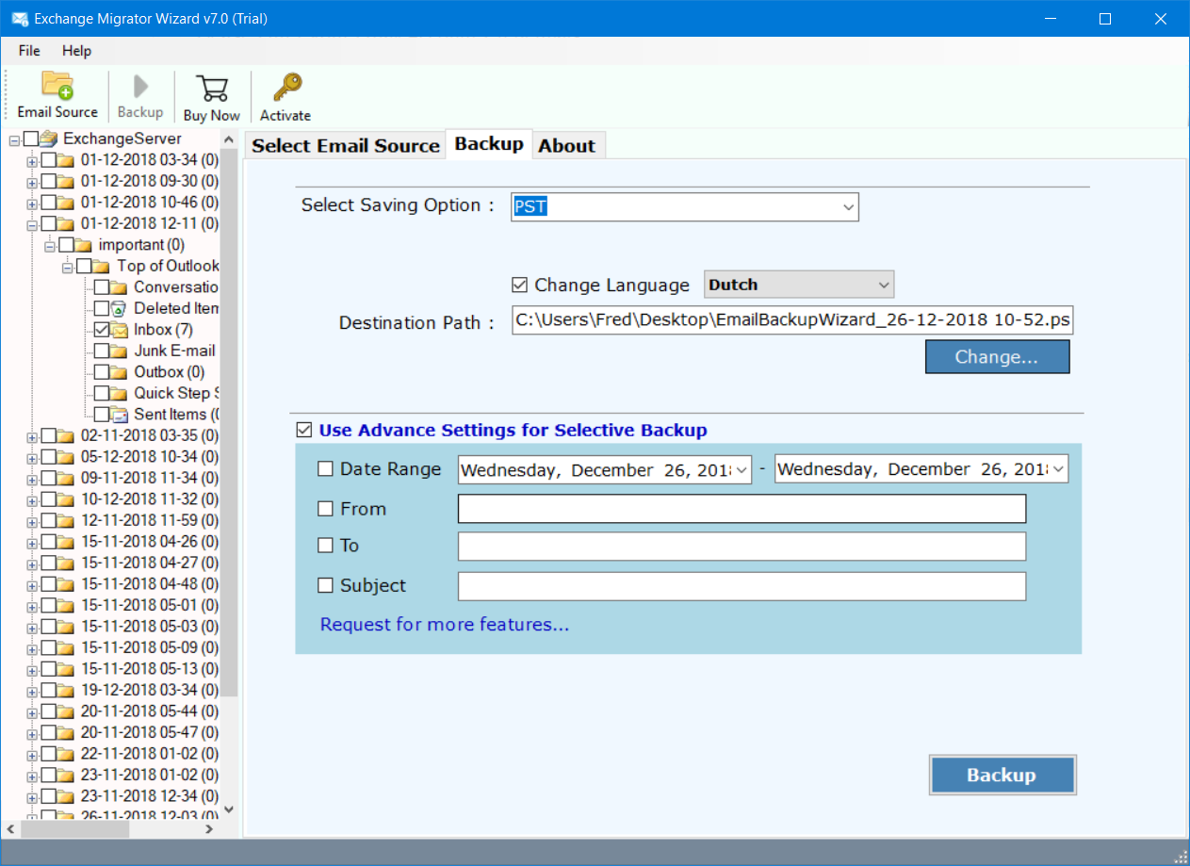
Task: Click the Sent Items folder icon
Action: point(120,415)
